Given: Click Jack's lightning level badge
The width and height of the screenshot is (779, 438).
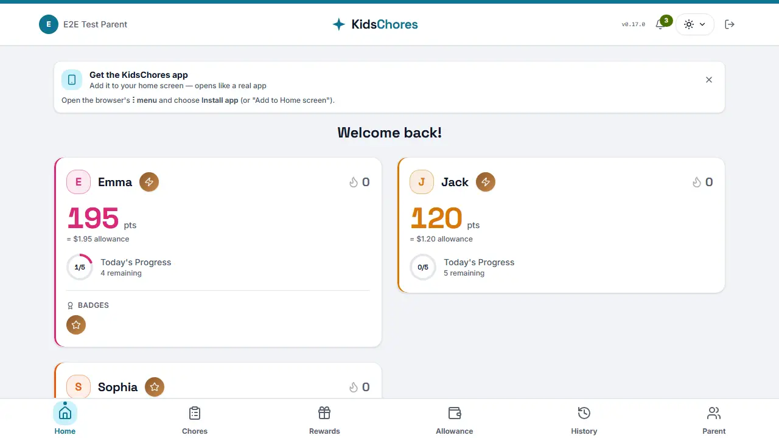Looking at the screenshot, I should coord(485,182).
